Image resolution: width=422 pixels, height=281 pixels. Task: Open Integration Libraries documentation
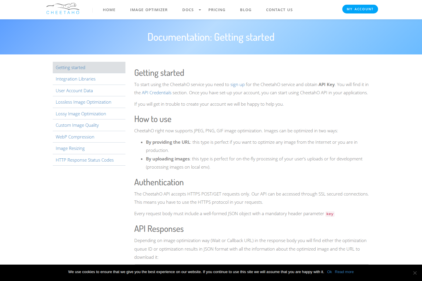pyautogui.click(x=76, y=79)
